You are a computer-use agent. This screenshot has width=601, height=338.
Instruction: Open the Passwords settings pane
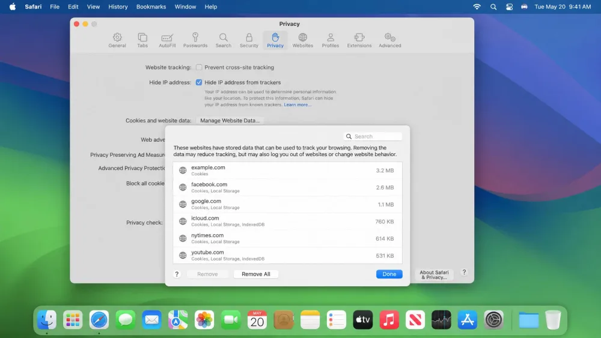point(195,40)
